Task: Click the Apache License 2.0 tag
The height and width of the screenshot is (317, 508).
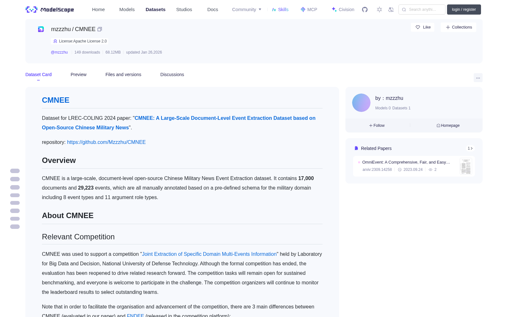Action: 80,41
